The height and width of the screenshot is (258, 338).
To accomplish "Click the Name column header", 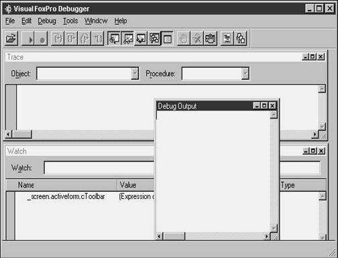I will pyautogui.click(x=62, y=185).
